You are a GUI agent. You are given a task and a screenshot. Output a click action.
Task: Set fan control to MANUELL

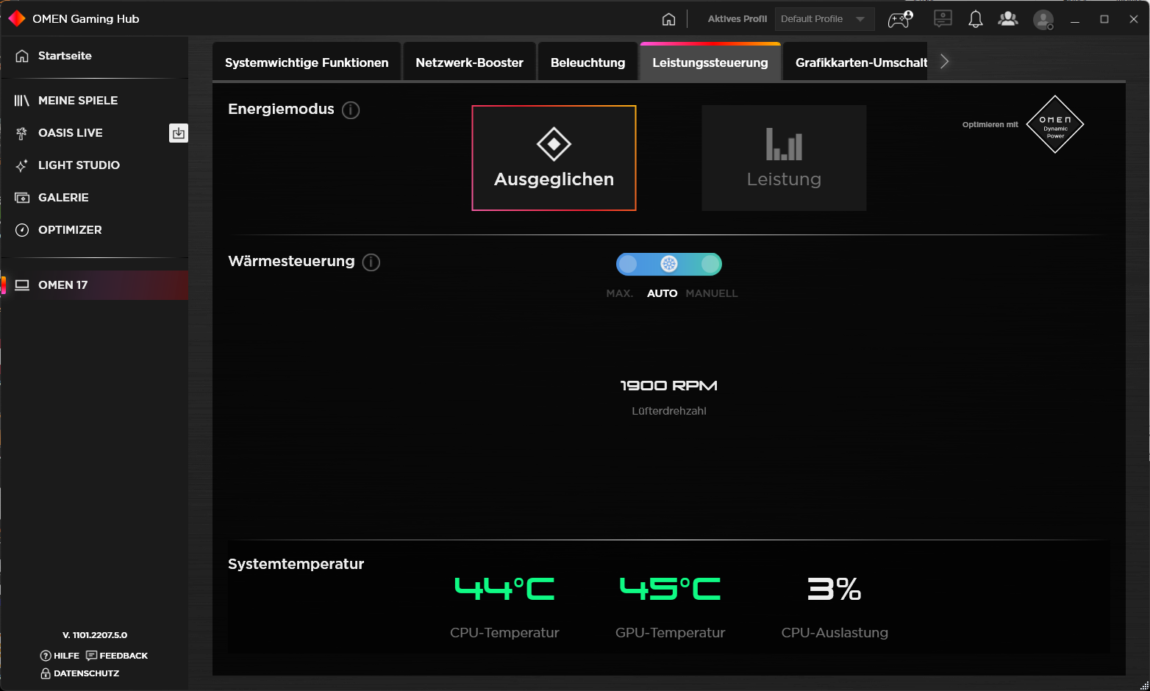click(710, 264)
